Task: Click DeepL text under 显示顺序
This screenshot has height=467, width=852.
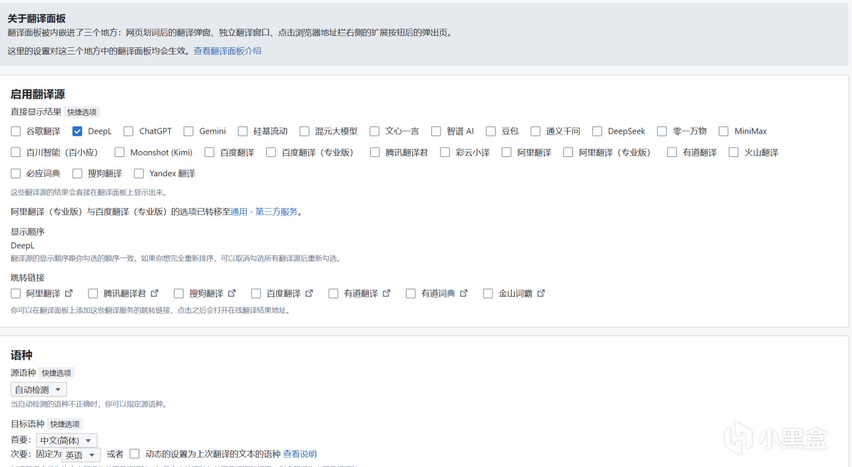Action: [x=23, y=245]
